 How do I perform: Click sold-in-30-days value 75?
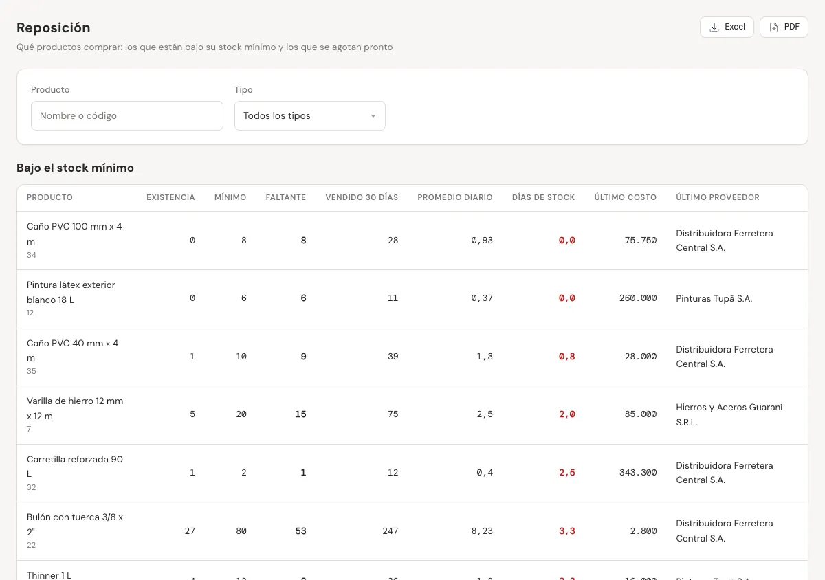393,414
